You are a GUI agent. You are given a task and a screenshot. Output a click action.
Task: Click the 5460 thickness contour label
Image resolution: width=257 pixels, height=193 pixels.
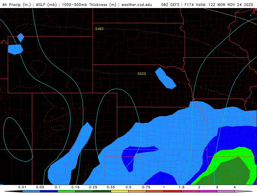tap(99, 29)
